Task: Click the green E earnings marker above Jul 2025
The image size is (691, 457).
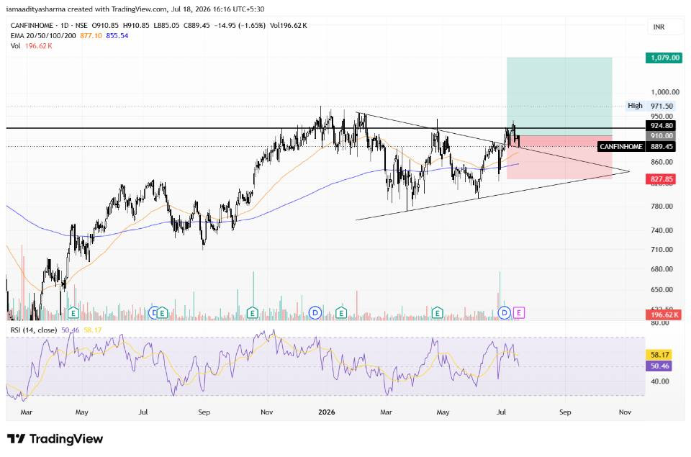Action: click(x=162, y=313)
